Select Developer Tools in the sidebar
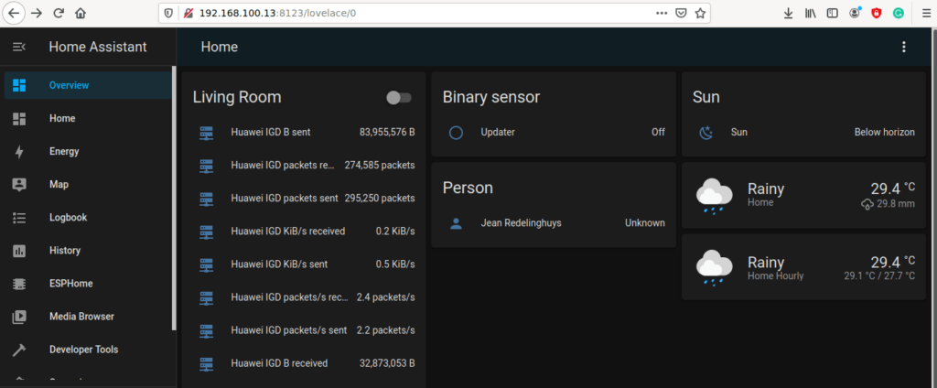937x388 pixels. click(88, 350)
